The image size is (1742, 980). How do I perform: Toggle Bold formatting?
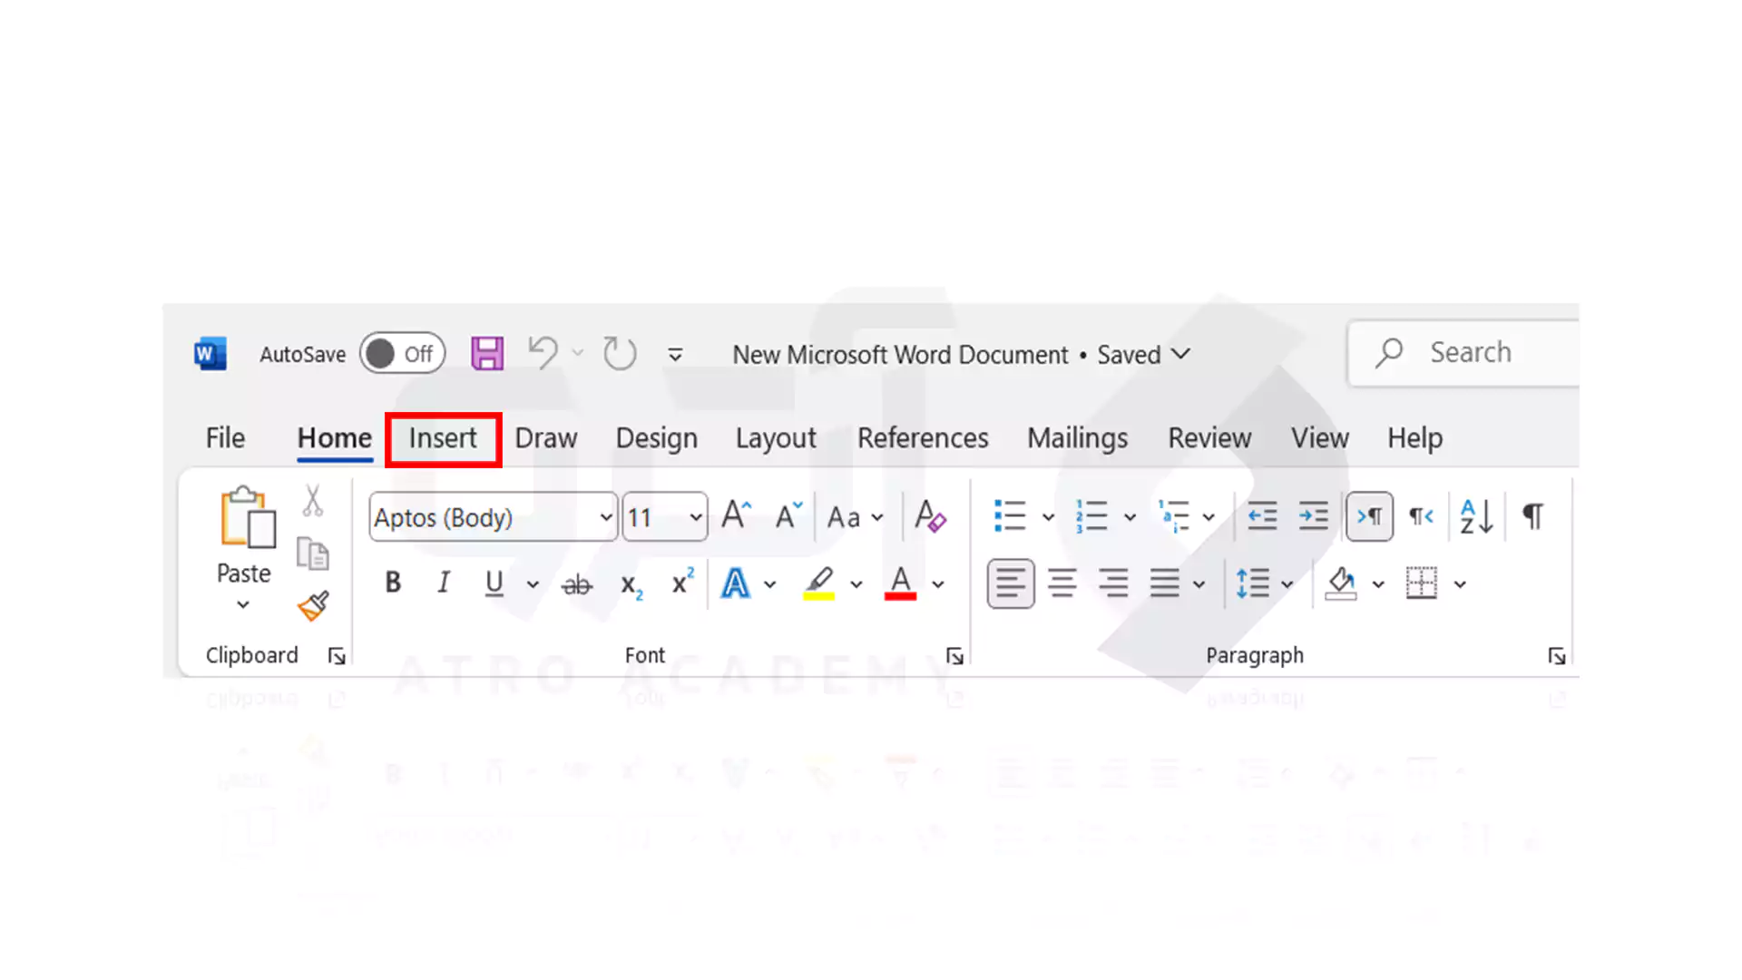coord(393,583)
